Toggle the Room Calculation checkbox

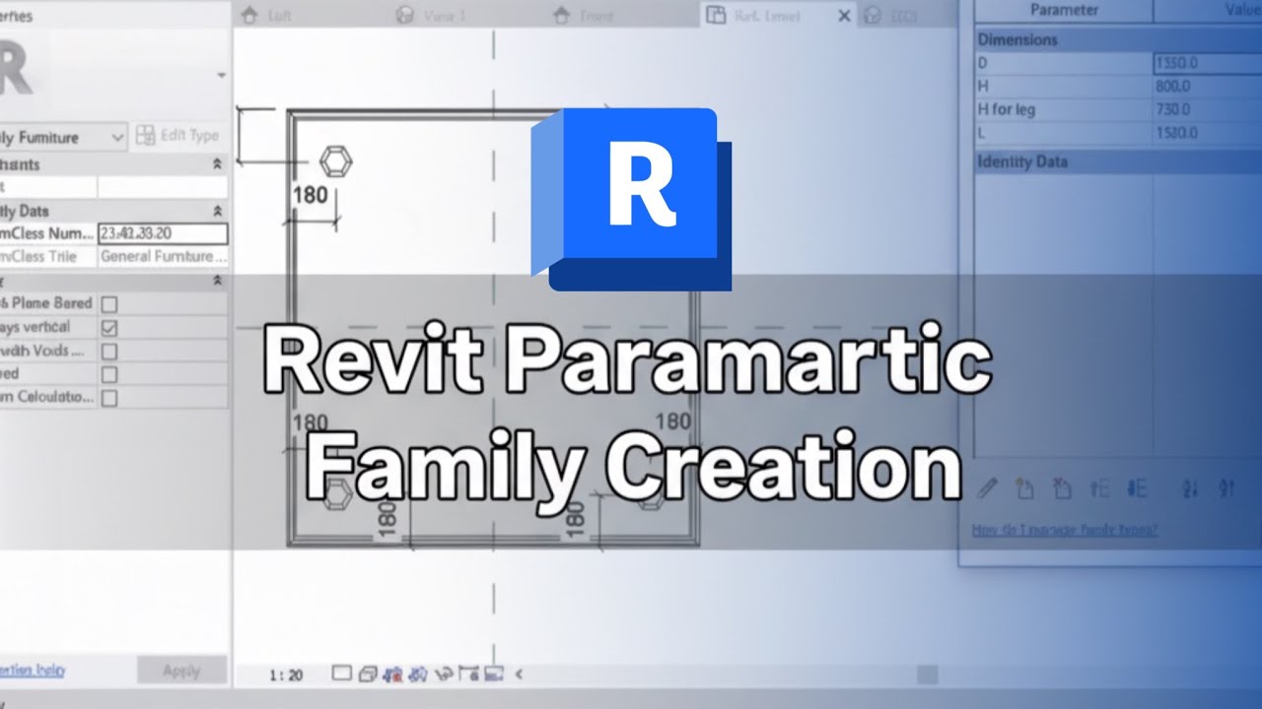click(x=109, y=399)
